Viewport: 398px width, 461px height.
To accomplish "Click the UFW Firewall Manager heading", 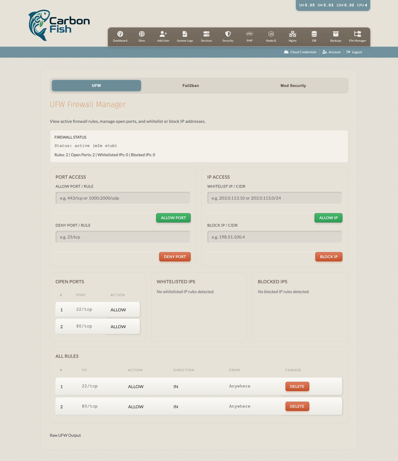I will [88, 104].
